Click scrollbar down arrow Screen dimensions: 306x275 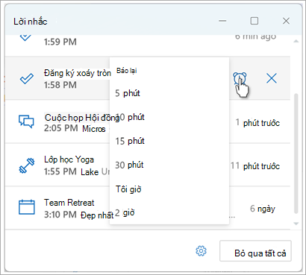[296, 224]
